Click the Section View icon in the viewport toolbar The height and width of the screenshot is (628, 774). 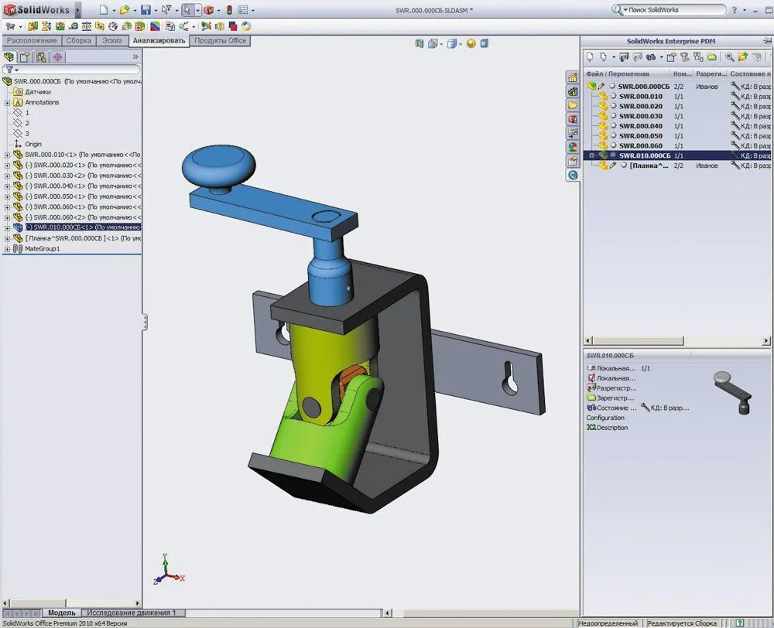click(419, 43)
